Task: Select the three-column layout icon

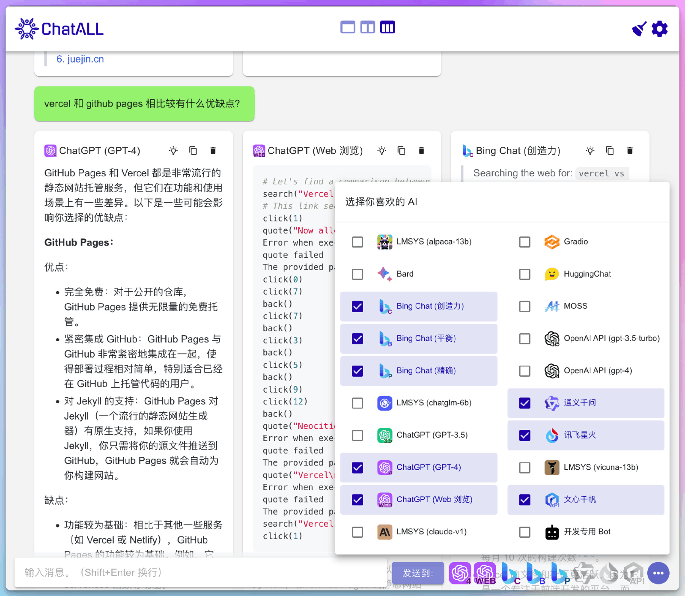Action: coord(387,27)
